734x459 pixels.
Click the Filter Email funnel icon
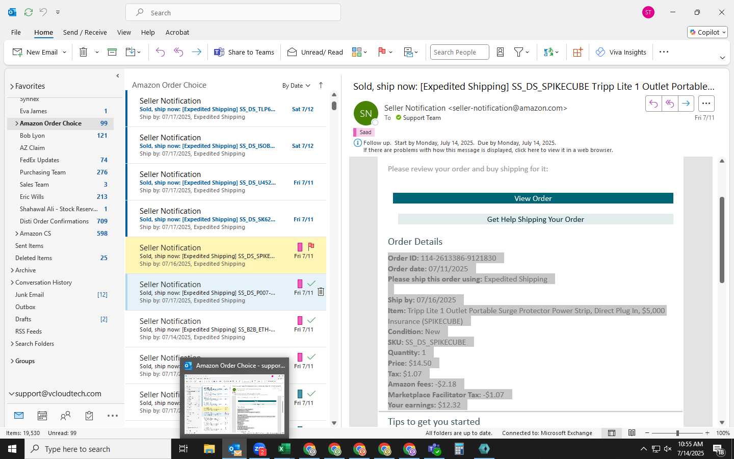pyautogui.click(x=519, y=52)
